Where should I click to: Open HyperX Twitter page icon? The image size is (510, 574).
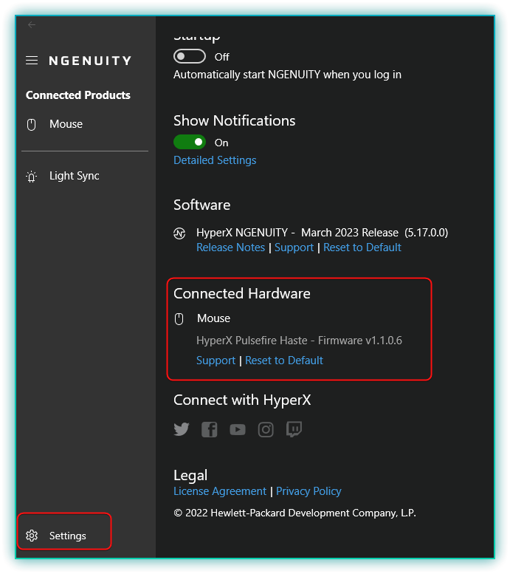[x=182, y=429]
